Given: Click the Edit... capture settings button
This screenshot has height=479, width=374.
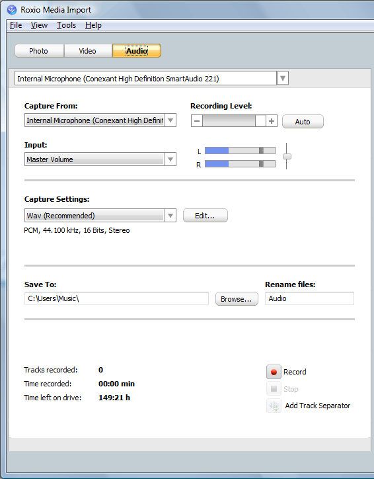Looking at the screenshot, I should click(x=205, y=216).
